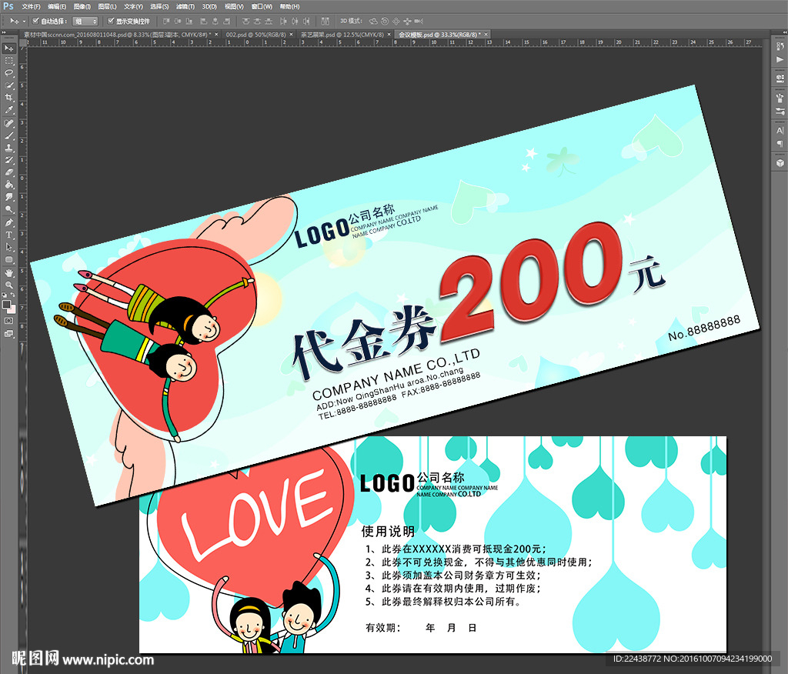Switch to 素材中国sccnn.com psd tab
This screenshot has width=788, height=674.
point(116,35)
